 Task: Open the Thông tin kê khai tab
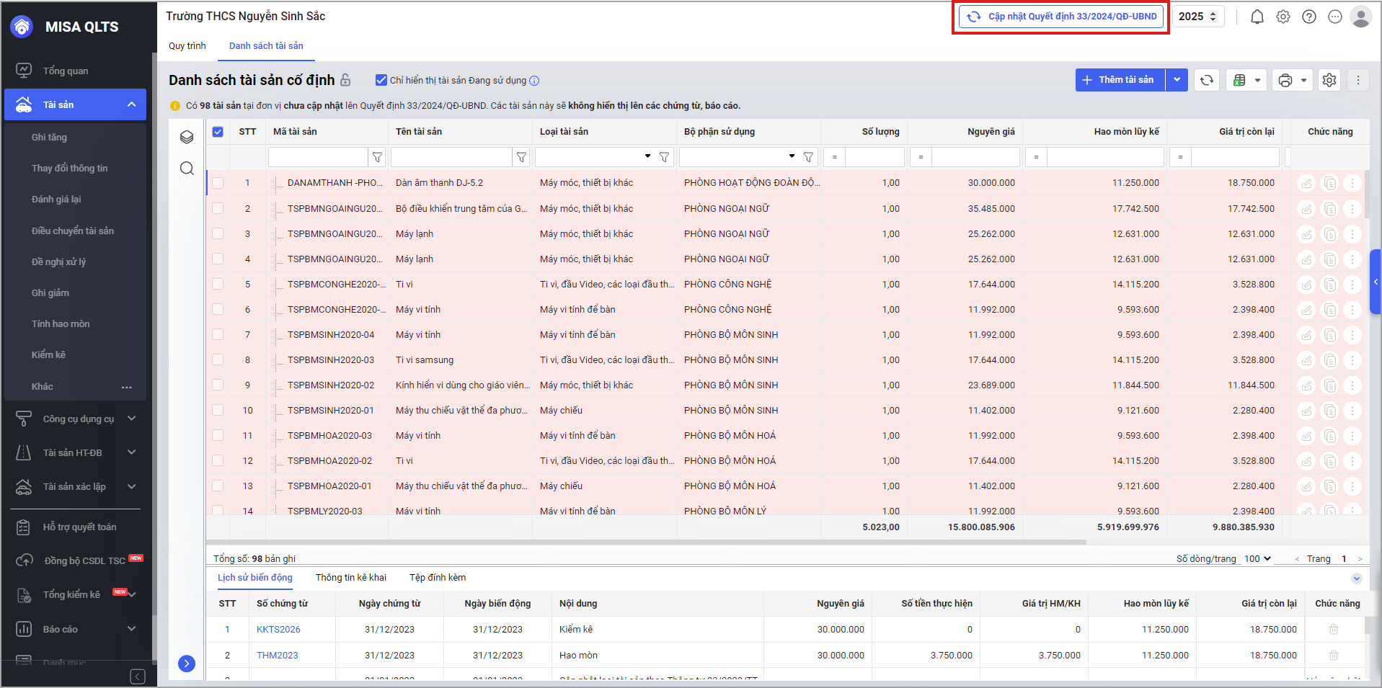point(351,578)
